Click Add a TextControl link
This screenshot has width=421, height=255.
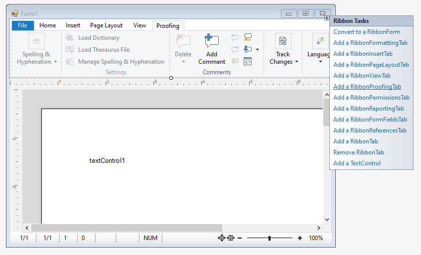point(357,163)
